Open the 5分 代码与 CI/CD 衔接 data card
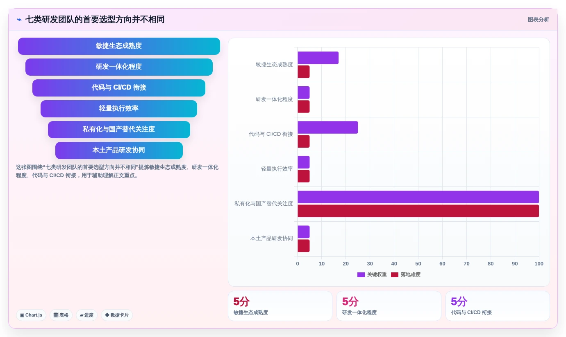566x337 pixels. 498,306
